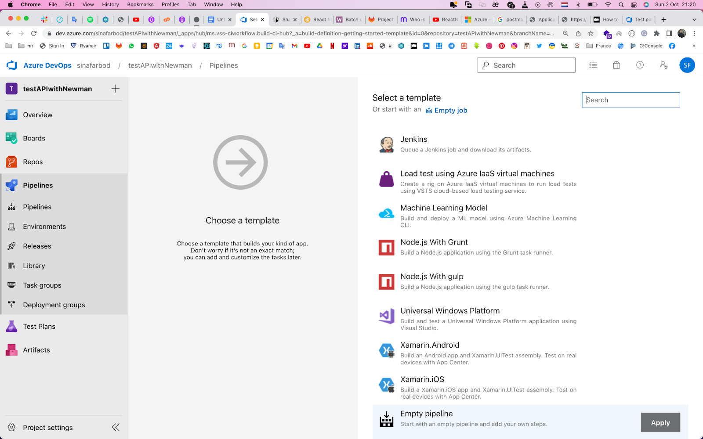
Task: Open Chrome's three-dot menu
Action: [x=694, y=33]
